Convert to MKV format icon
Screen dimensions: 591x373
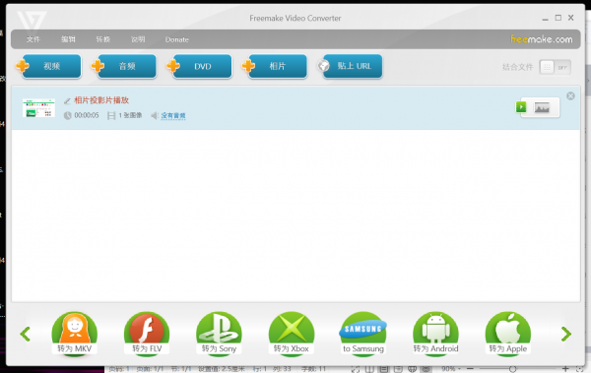[75, 333]
